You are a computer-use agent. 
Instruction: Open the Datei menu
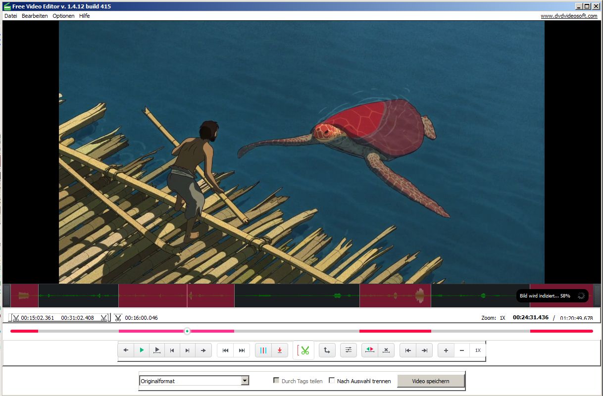click(x=10, y=16)
